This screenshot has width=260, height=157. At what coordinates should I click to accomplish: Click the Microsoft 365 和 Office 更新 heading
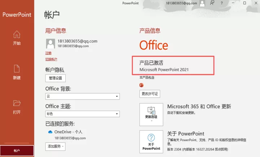(199, 106)
